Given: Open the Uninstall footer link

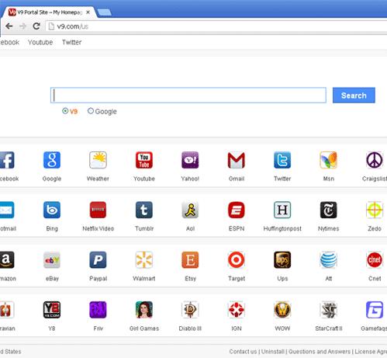Looking at the screenshot, I should point(273,352).
